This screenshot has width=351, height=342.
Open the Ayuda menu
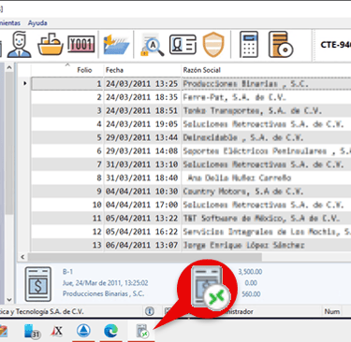[37, 23]
